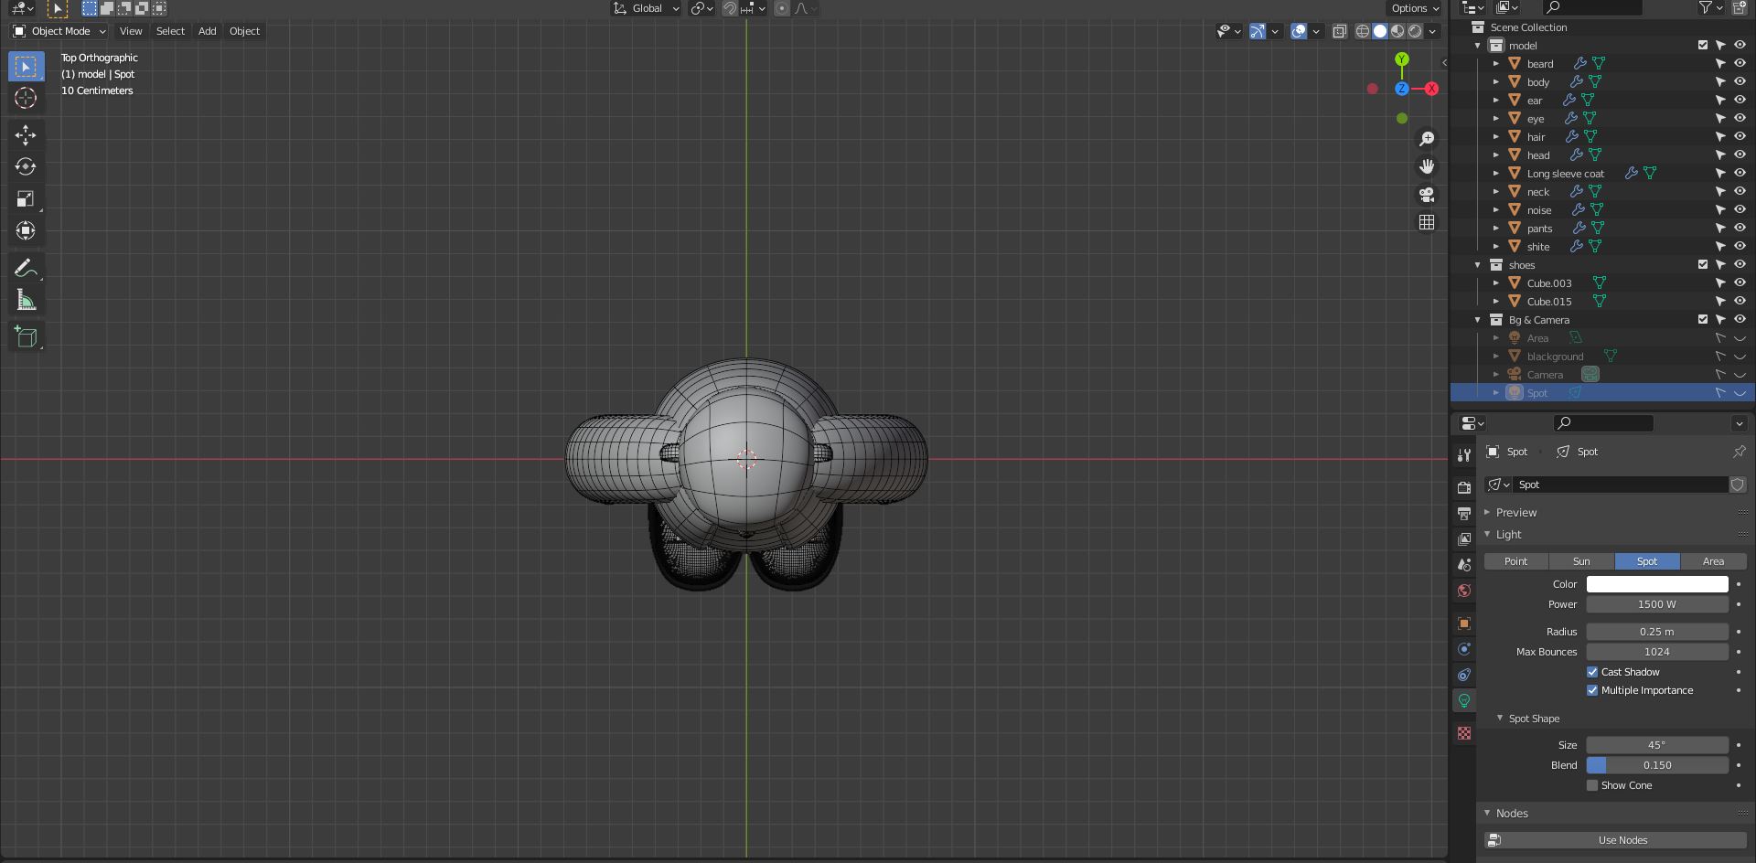
Task: Expand the Preview panel
Action: point(1515,513)
